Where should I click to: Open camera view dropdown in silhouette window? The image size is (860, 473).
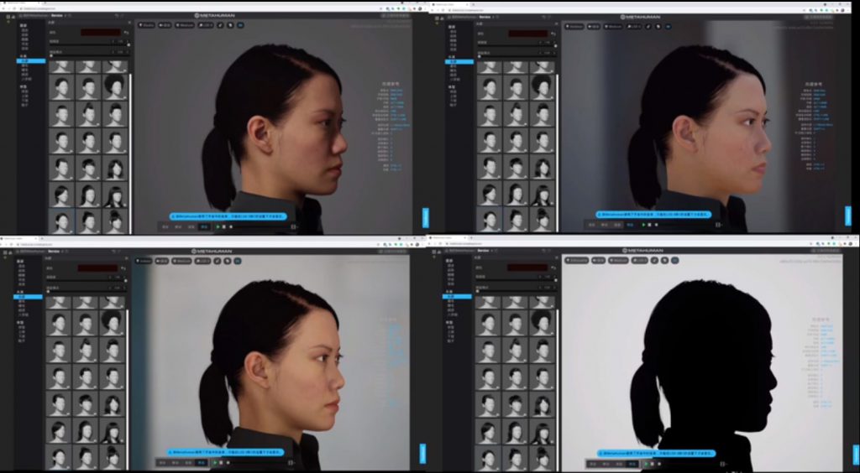598,260
